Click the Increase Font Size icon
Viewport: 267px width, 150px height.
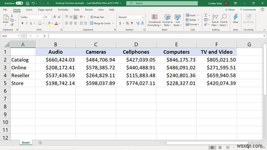[x=55, y=17]
